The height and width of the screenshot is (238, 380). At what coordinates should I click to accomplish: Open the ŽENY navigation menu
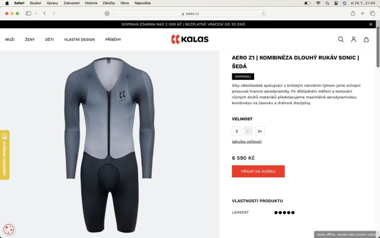tap(30, 40)
